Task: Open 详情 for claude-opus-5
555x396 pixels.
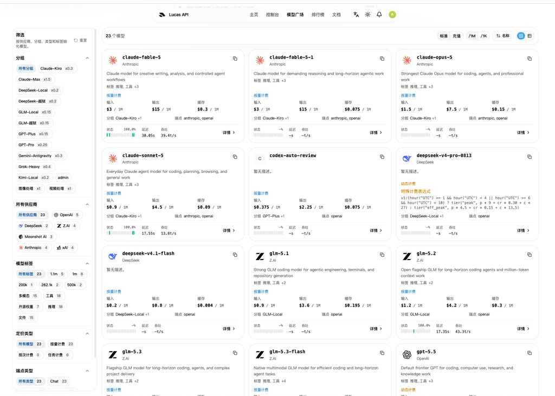Action: coord(523,133)
